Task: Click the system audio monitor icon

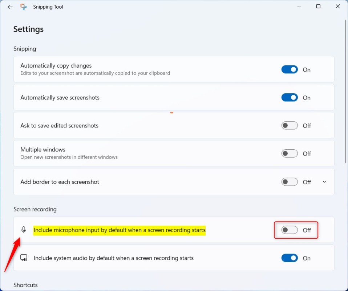Action: (x=24, y=258)
